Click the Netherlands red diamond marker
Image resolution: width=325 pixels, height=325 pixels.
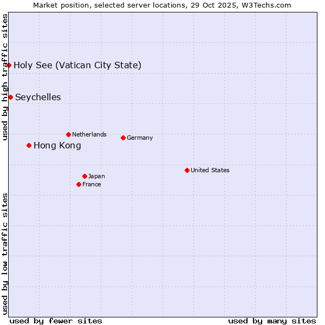tap(68, 134)
